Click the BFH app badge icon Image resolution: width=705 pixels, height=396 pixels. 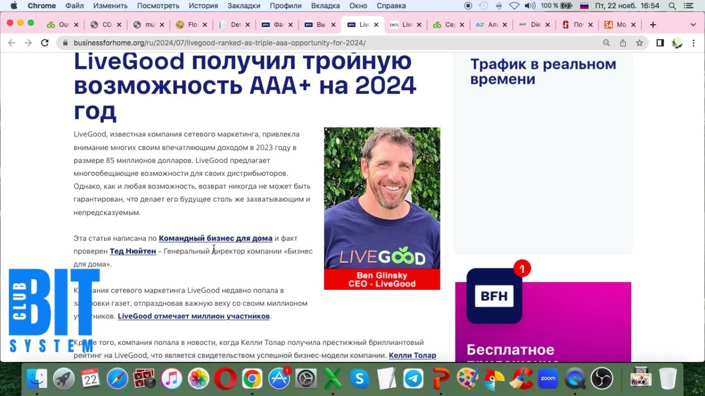coord(494,296)
